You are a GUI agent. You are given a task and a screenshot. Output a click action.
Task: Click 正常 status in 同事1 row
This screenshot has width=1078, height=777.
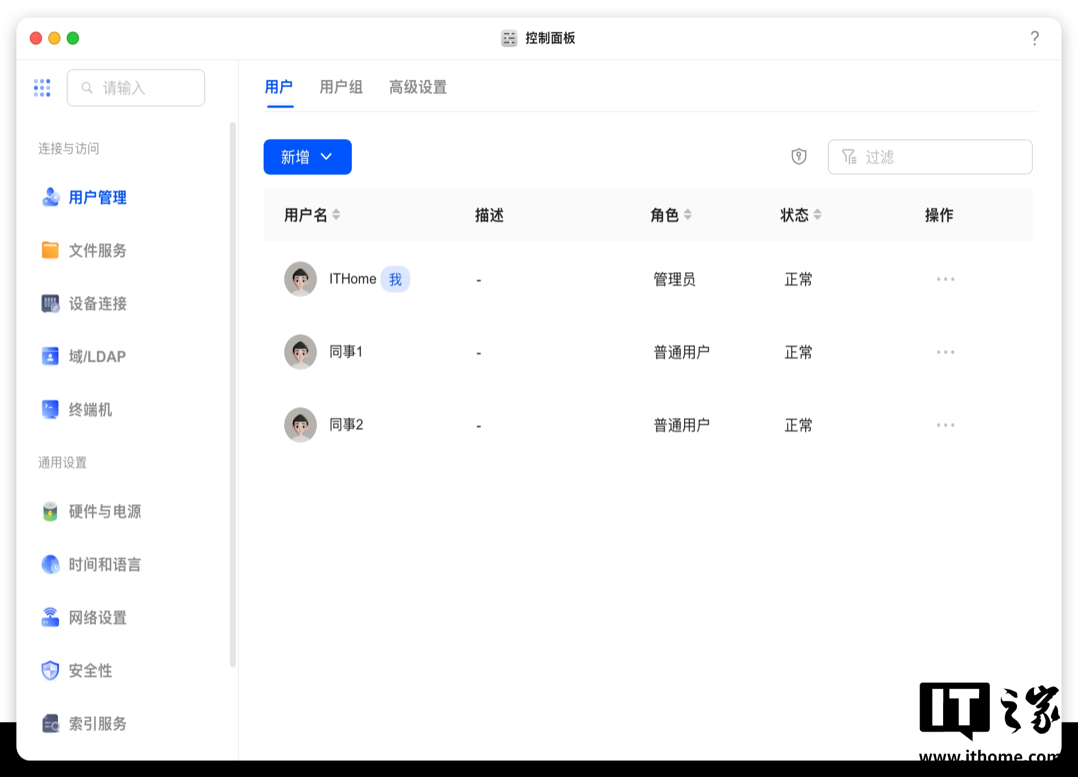tap(798, 352)
